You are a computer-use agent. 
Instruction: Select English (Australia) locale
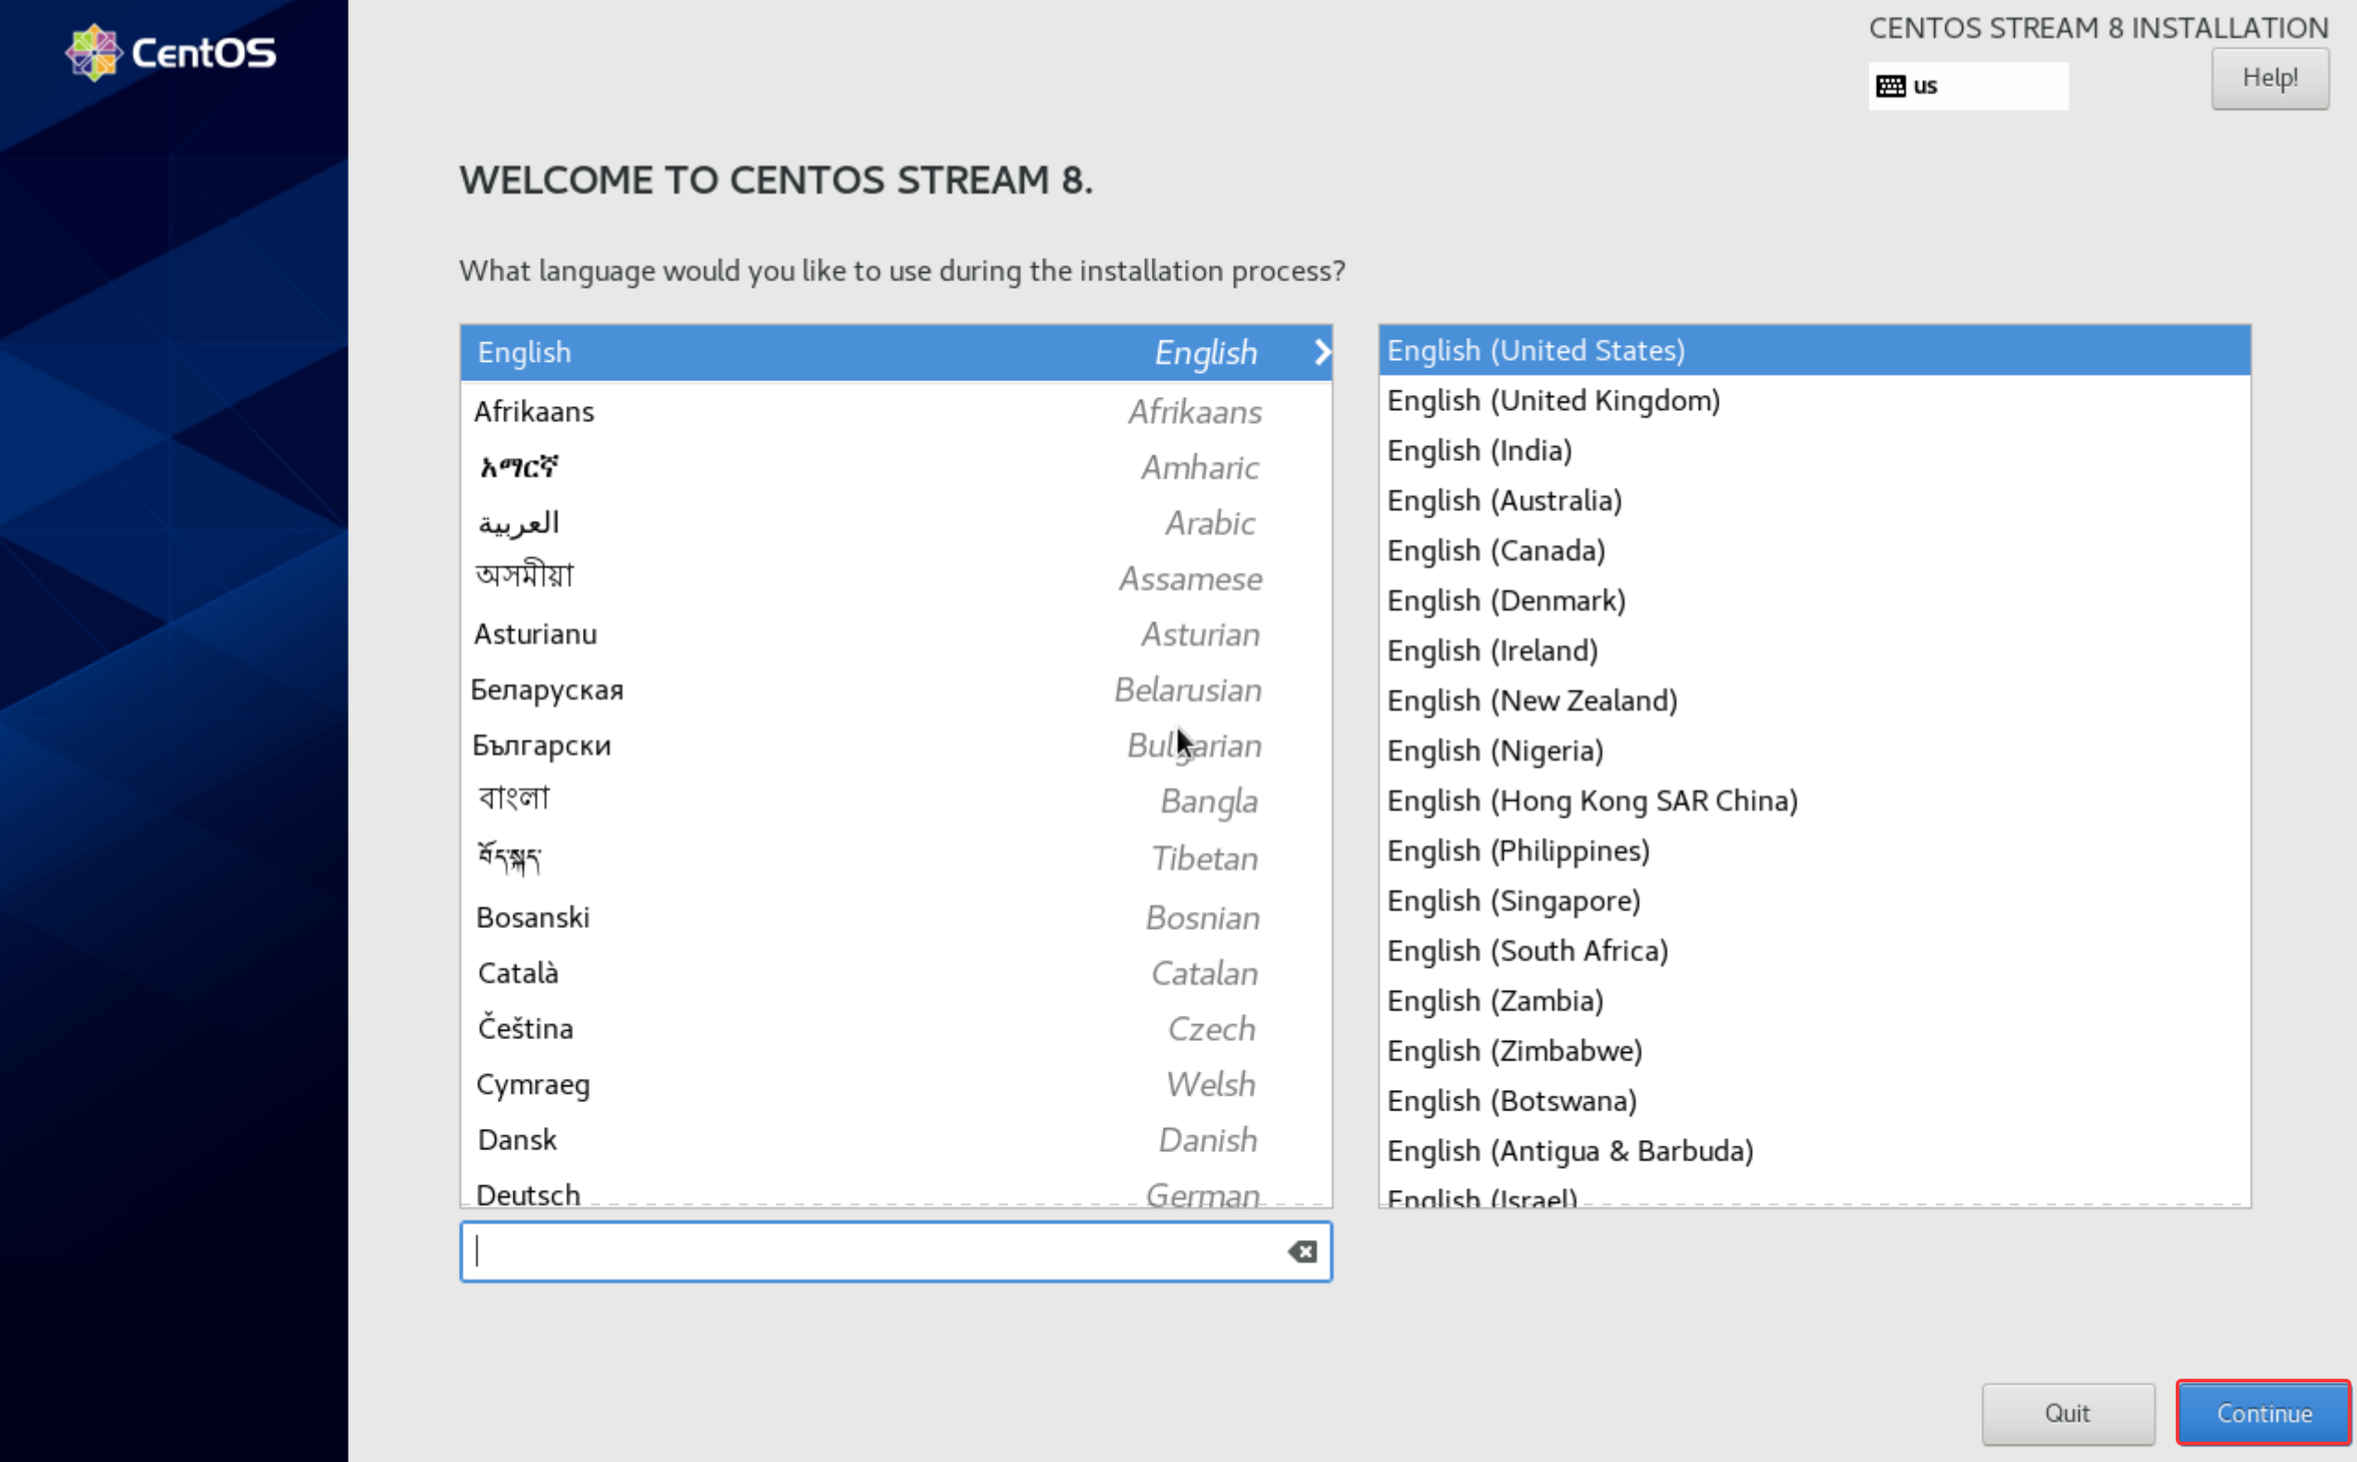[1814, 501]
